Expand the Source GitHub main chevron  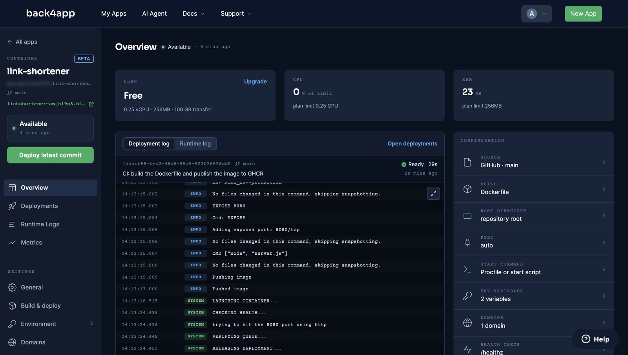click(x=604, y=162)
